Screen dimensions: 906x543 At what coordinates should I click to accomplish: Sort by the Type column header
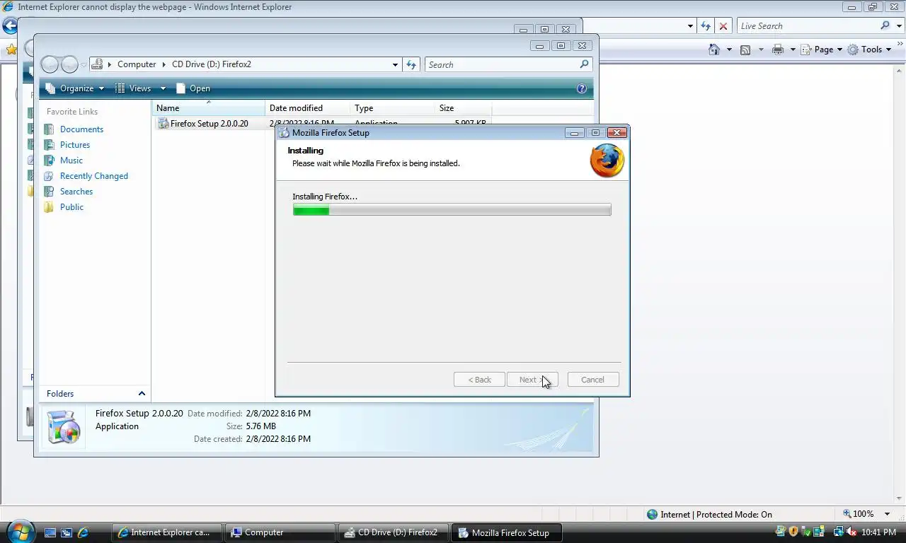pos(393,108)
